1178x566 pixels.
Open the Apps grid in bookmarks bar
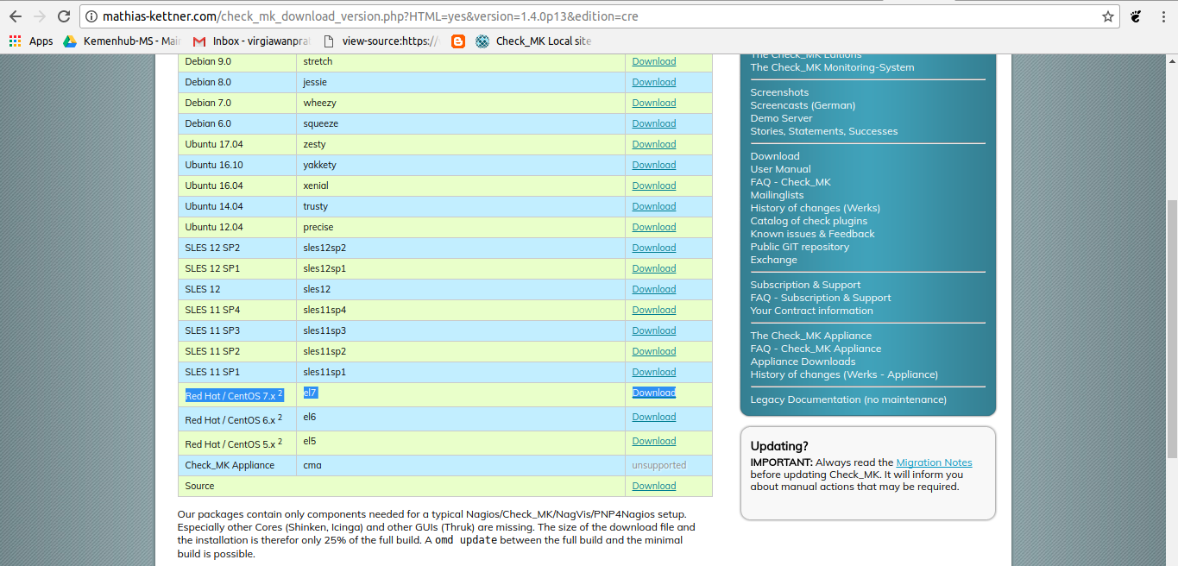point(31,41)
